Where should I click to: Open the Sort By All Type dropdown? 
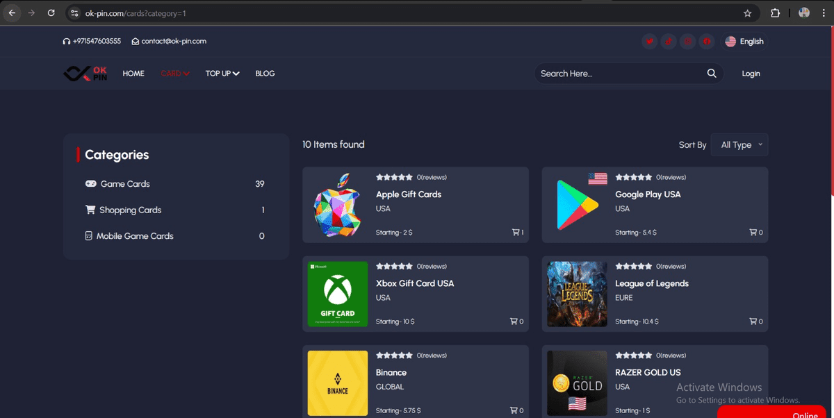point(739,145)
